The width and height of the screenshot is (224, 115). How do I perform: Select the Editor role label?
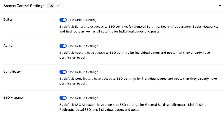click(x=8, y=19)
